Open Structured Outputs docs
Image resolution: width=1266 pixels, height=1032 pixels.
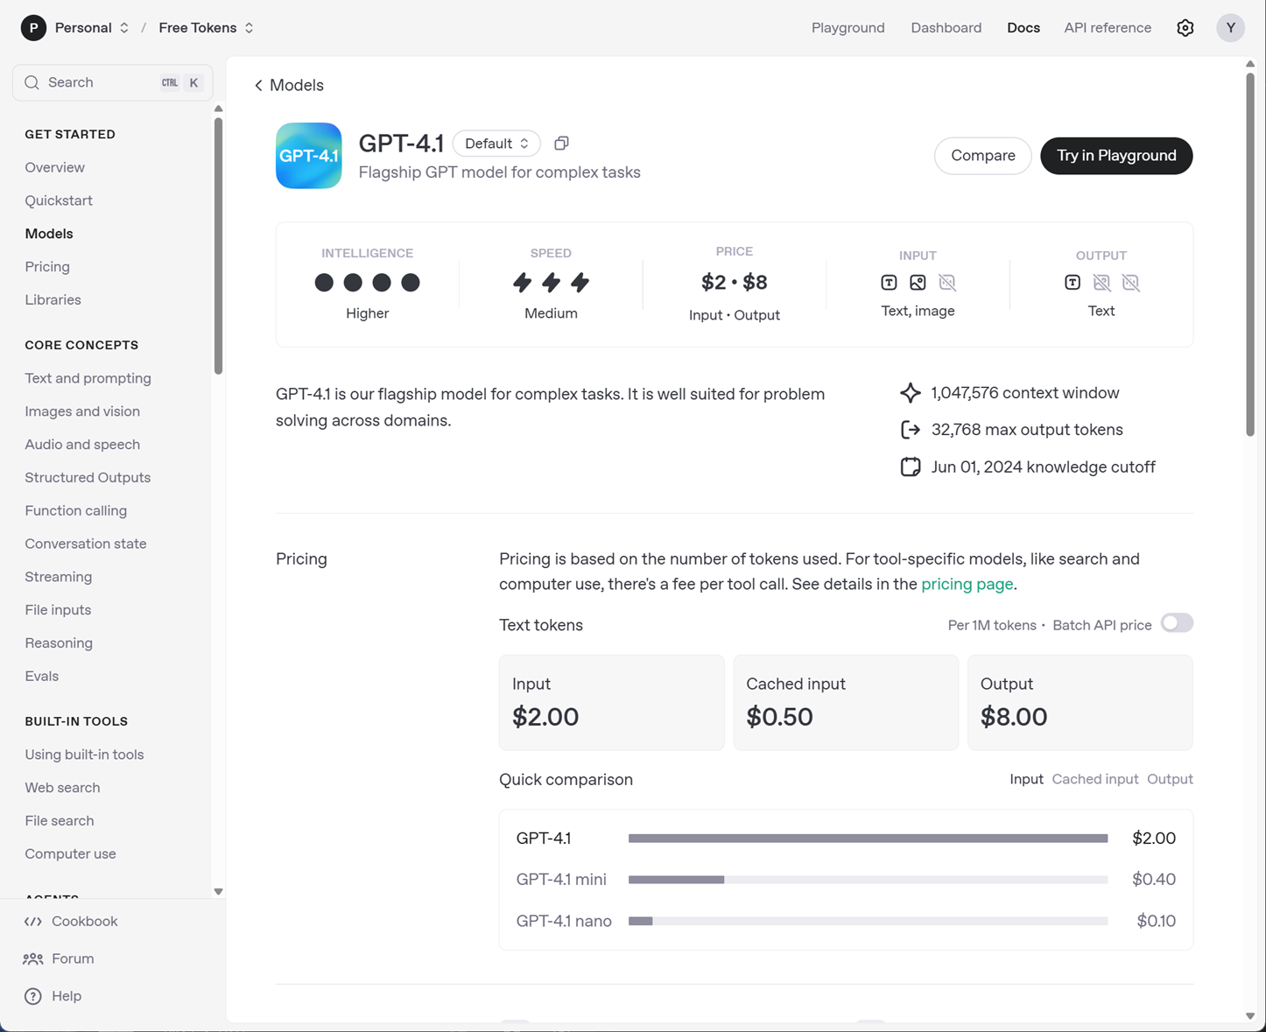pos(88,478)
